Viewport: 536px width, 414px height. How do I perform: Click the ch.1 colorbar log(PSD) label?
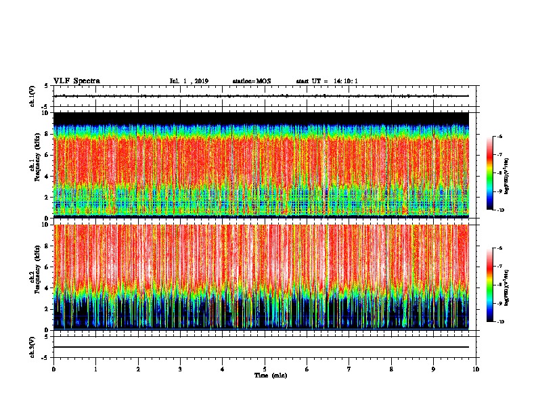[x=507, y=176]
